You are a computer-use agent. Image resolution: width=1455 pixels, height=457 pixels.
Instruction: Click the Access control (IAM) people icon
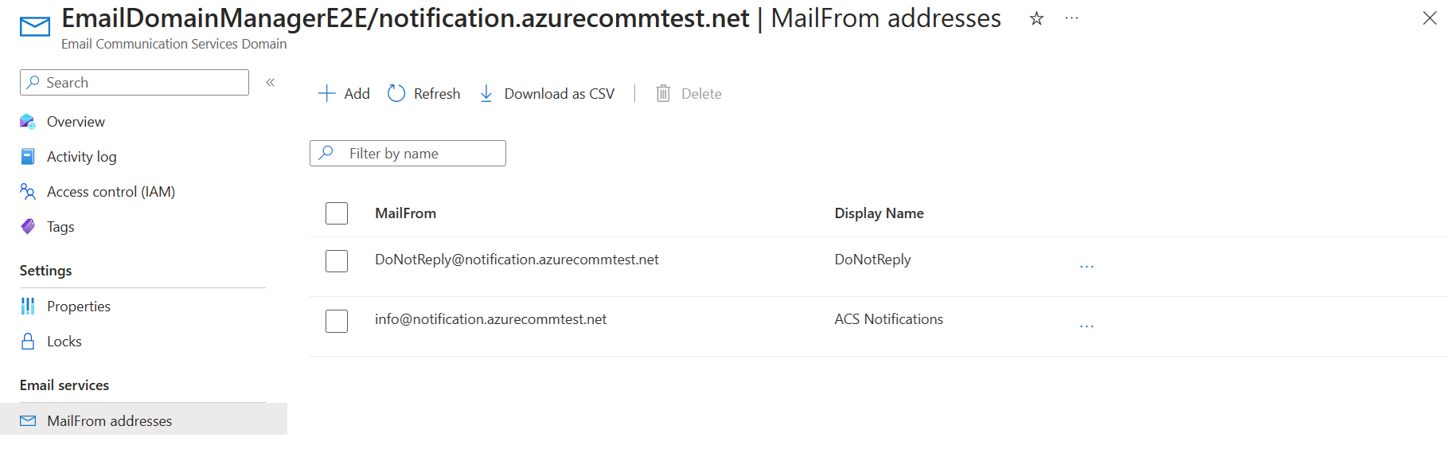[28, 192]
